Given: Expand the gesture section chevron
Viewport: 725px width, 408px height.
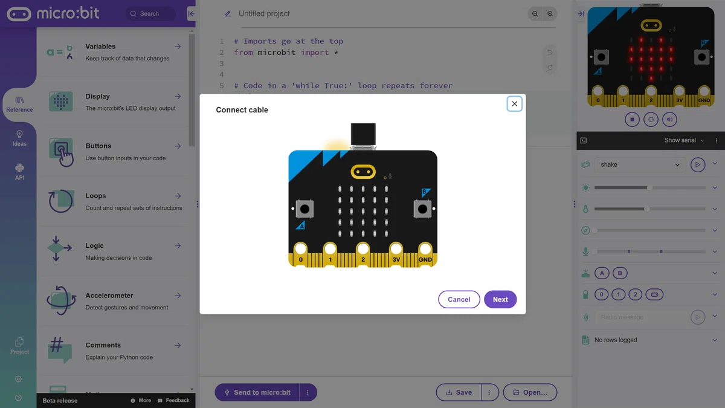Looking at the screenshot, I should pos(715,164).
